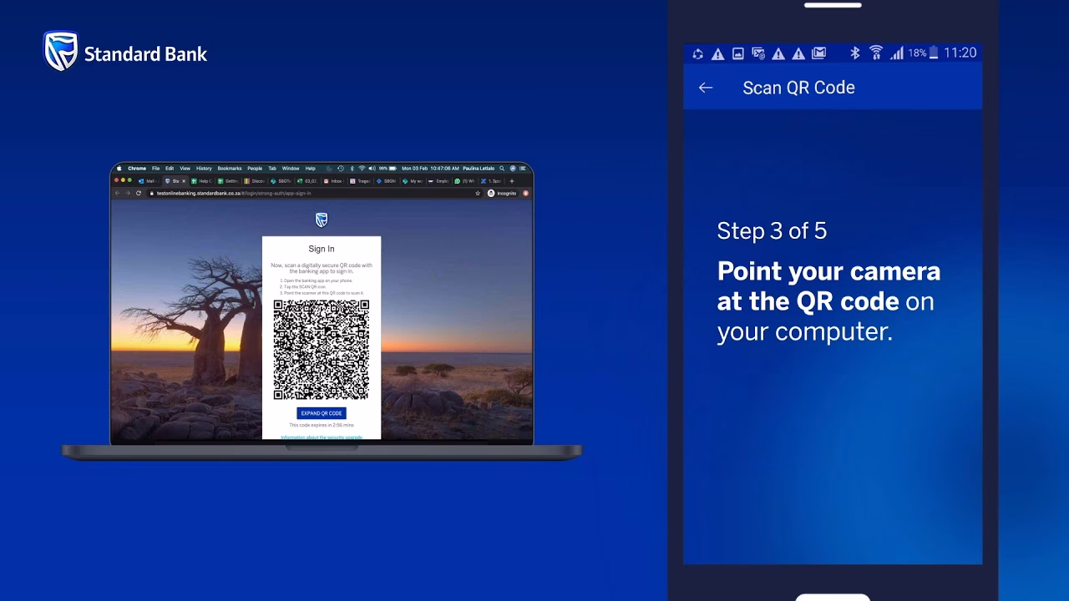The width and height of the screenshot is (1069, 601).
Task: Click the Standard Bank shield above the Sign In card
Action: [322, 220]
